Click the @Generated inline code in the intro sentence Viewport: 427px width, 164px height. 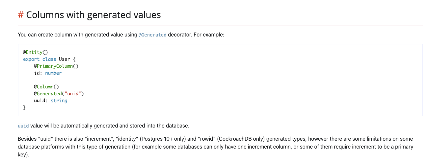click(152, 35)
